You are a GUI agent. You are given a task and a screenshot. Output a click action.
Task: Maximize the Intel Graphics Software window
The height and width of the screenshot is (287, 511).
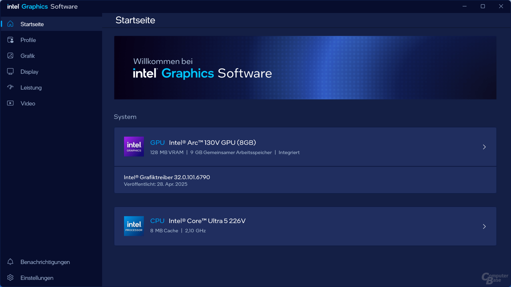point(483,6)
